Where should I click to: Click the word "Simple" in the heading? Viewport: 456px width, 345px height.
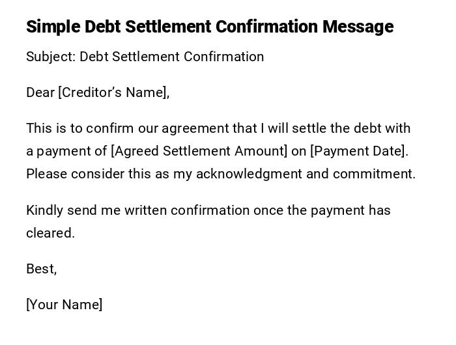point(54,27)
